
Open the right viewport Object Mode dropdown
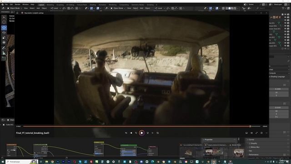(x=118, y=8)
